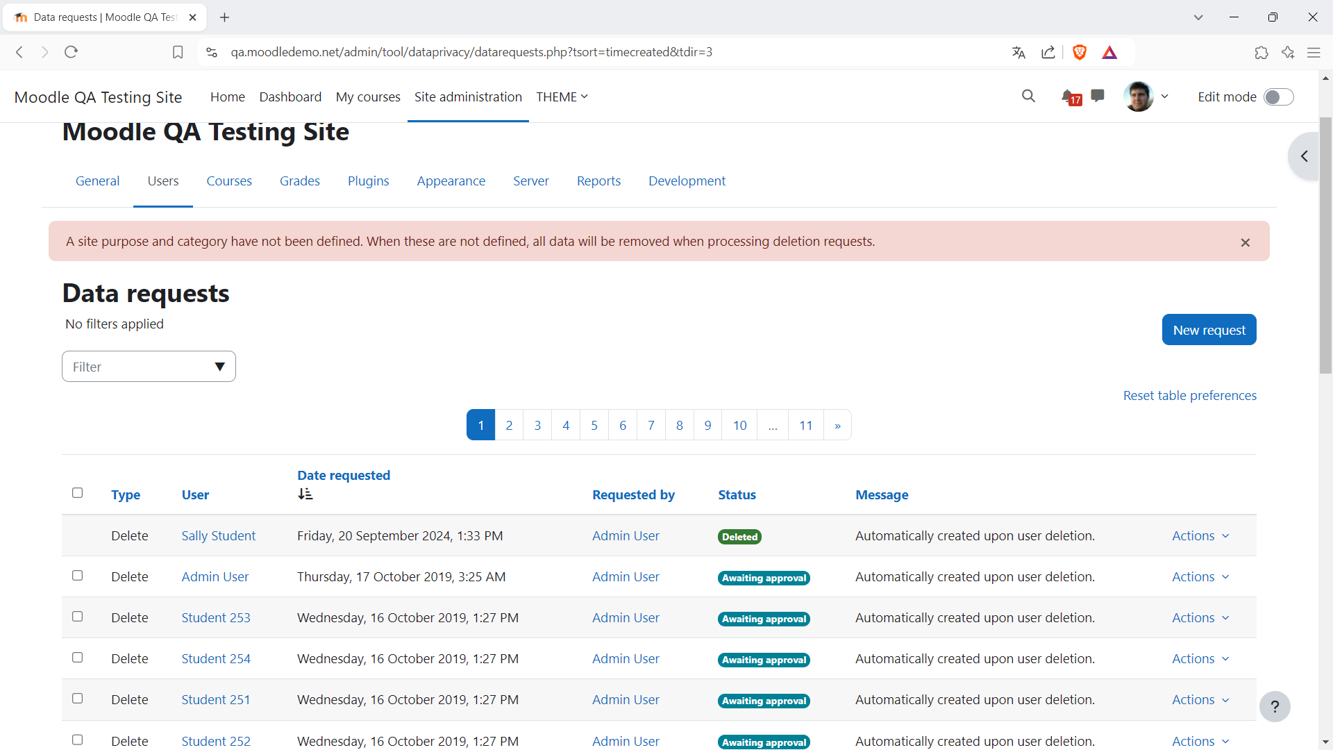Click the New request button
The width and height of the screenshot is (1333, 750).
click(x=1209, y=330)
